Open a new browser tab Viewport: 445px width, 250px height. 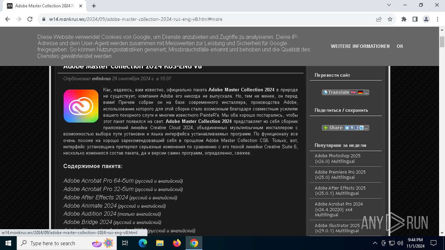tap(94, 6)
